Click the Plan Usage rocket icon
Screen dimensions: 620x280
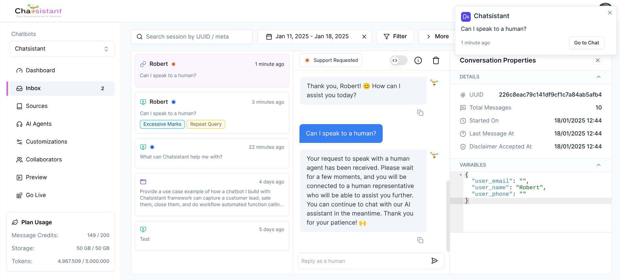coord(15,222)
